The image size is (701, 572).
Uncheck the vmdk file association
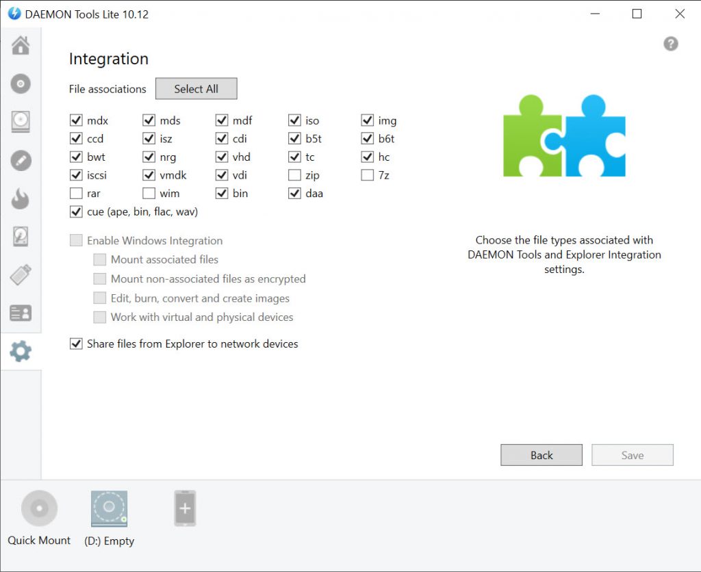(149, 175)
